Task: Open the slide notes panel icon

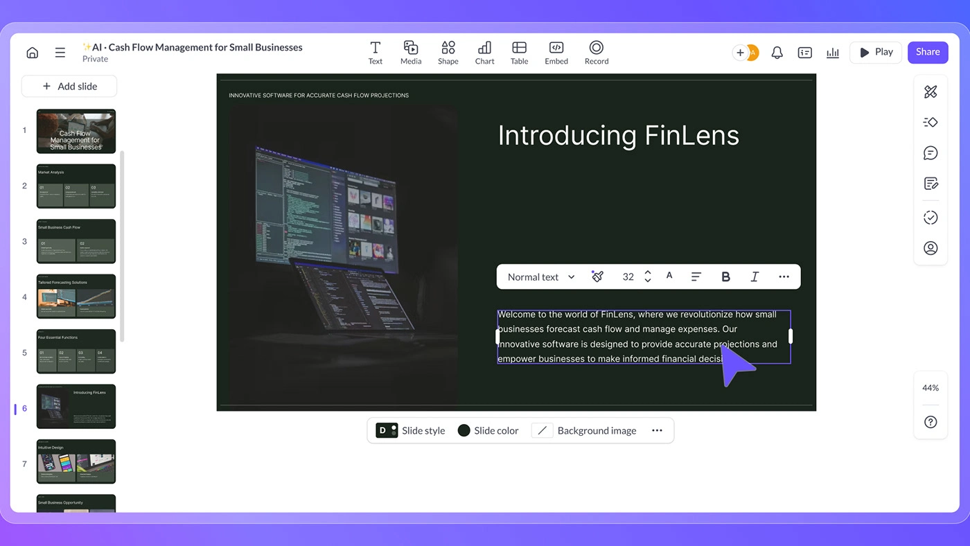Action: tap(931, 184)
